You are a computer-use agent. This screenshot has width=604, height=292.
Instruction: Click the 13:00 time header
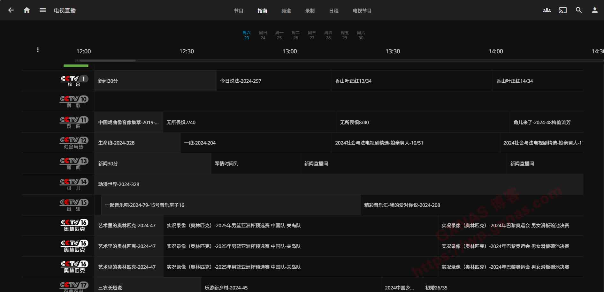289,51
